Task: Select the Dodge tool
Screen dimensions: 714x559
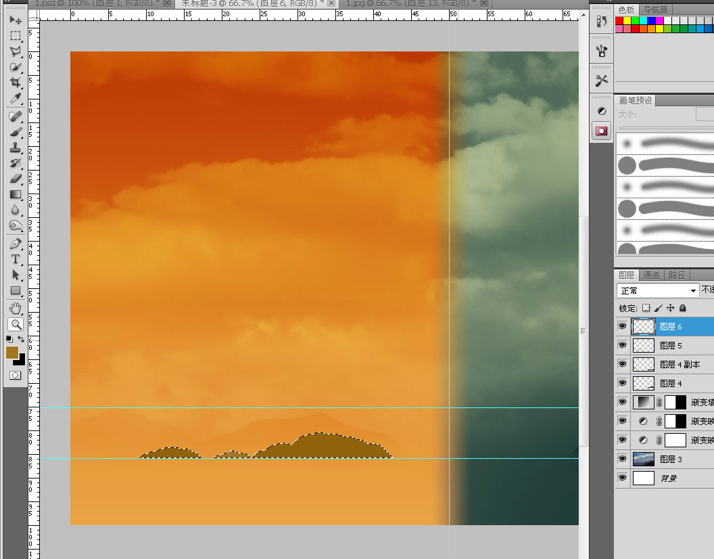Action: (x=16, y=225)
